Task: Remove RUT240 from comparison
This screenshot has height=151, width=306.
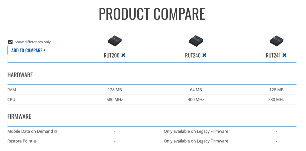Action: point(204,55)
